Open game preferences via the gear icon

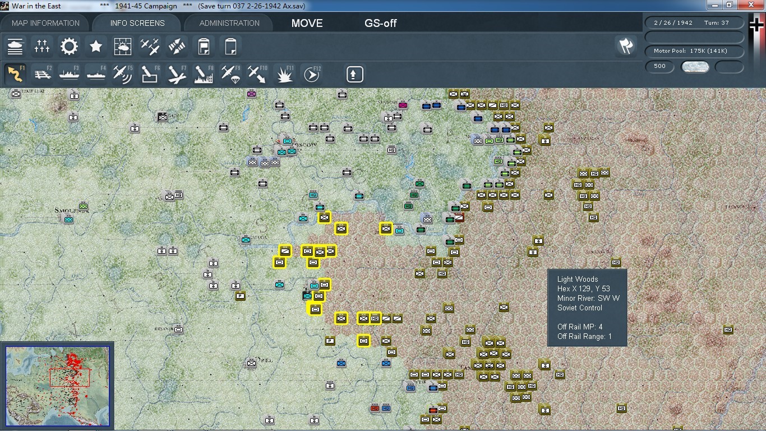coord(69,47)
